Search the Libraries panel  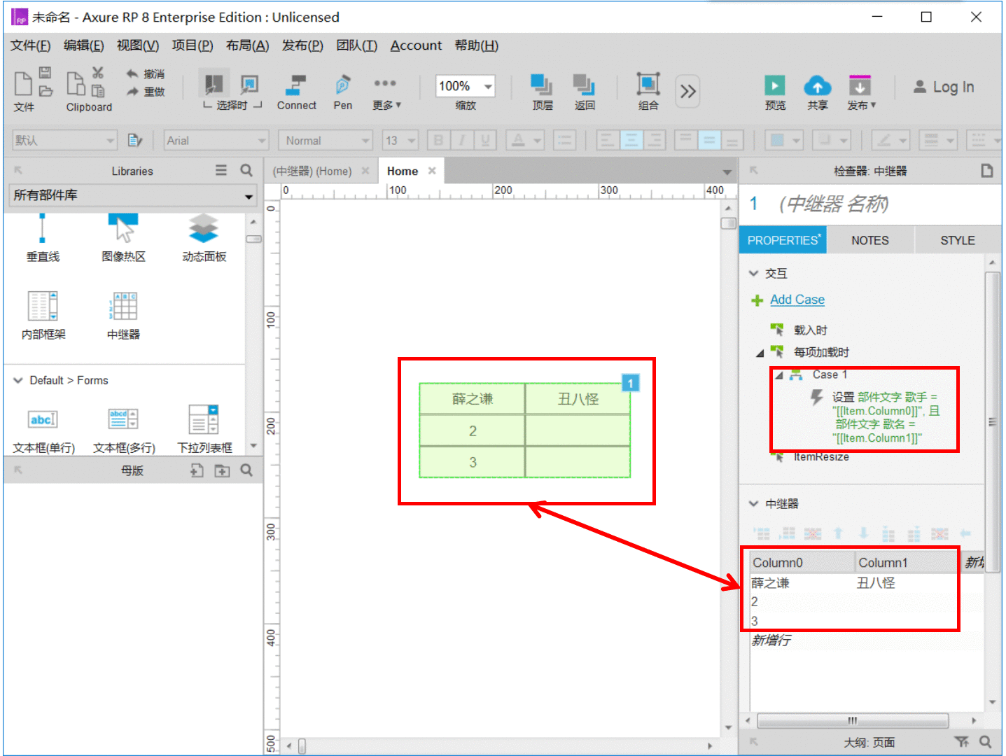pyautogui.click(x=246, y=170)
